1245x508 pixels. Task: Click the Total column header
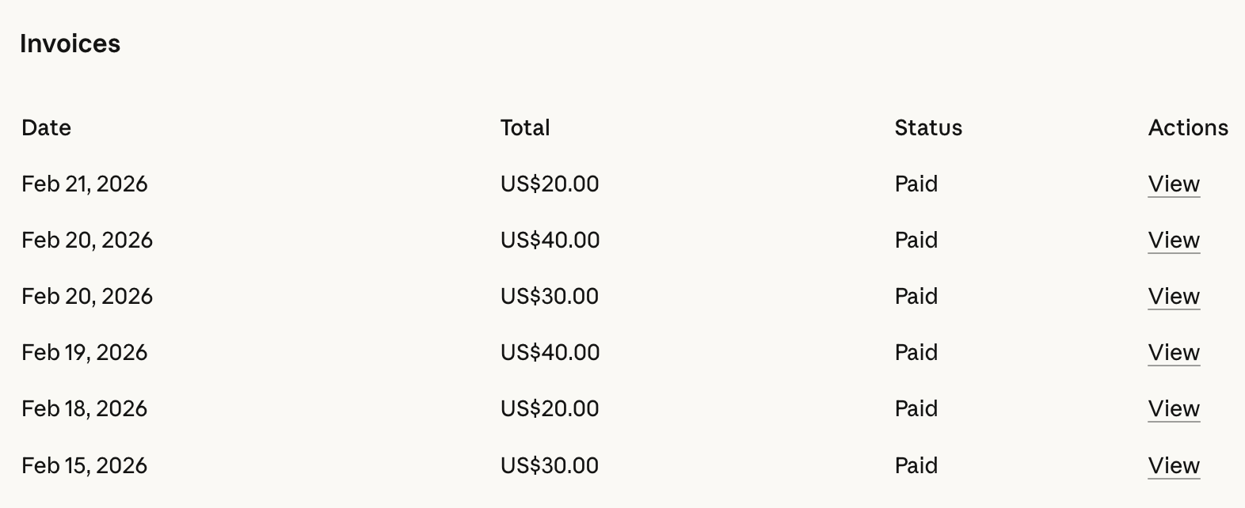point(525,127)
